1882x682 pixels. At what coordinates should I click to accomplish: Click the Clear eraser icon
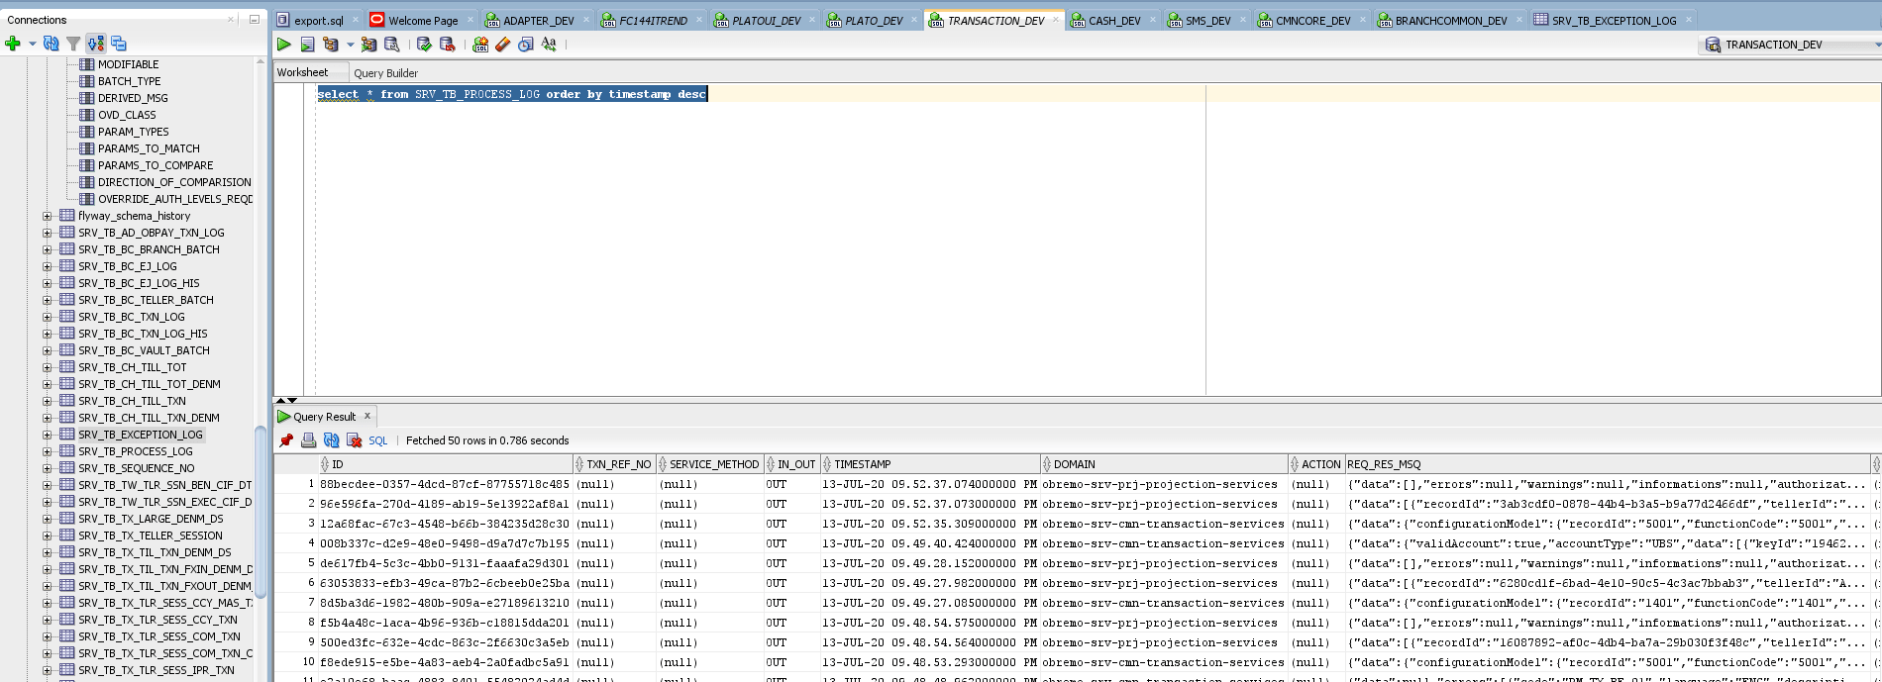click(503, 45)
